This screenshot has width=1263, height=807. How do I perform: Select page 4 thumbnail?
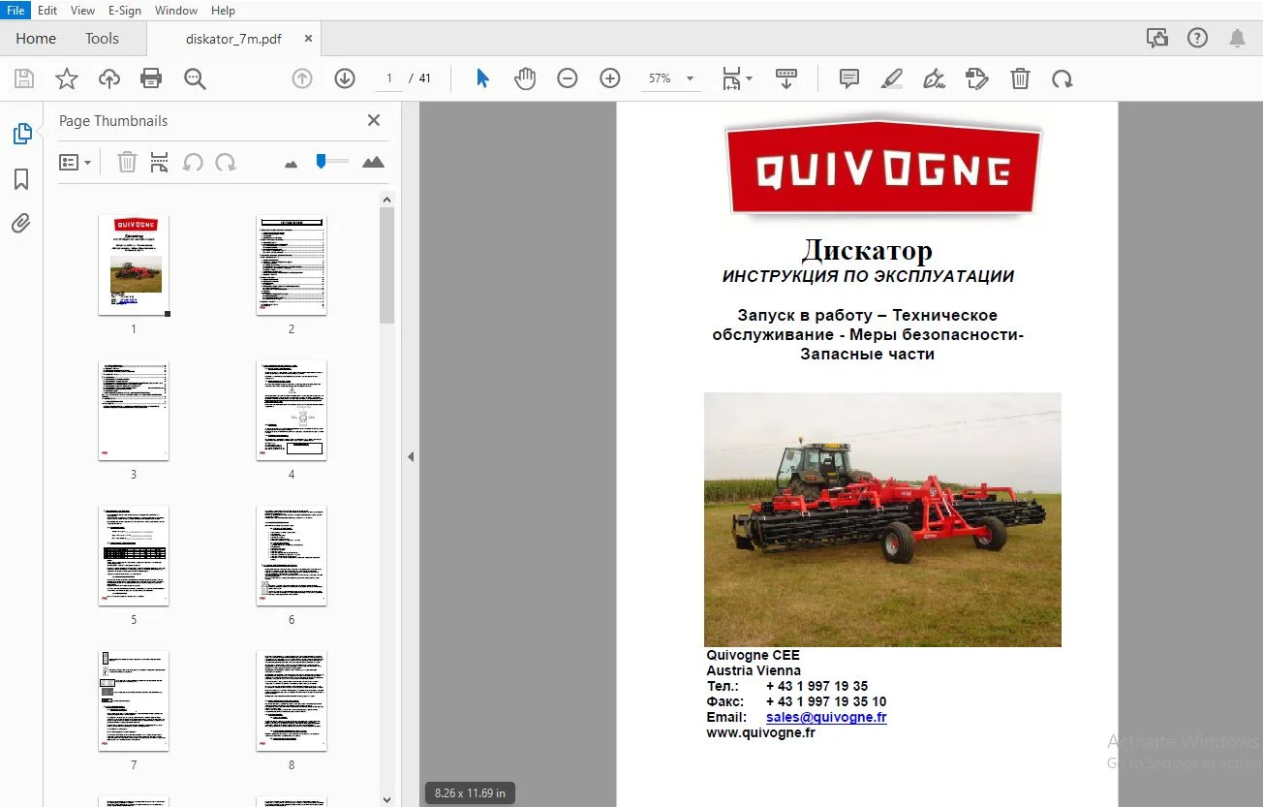[x=292, y=410]
